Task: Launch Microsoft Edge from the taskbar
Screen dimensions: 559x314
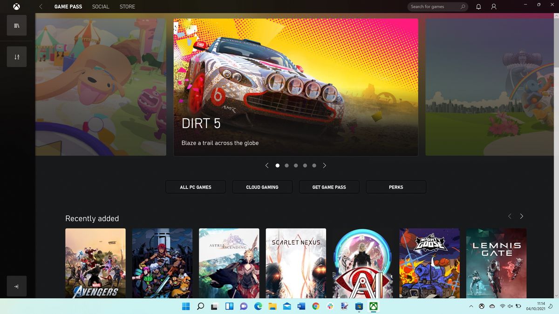Action: click(259, 306)
